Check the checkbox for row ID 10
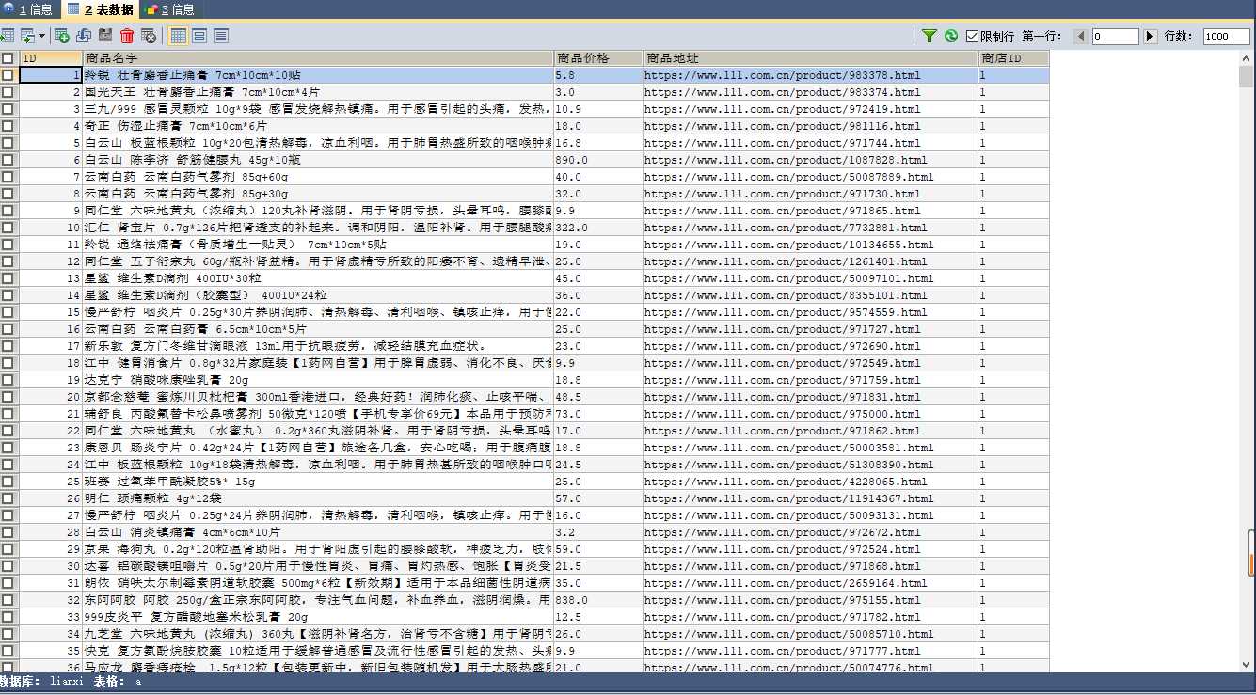Image resolution: width=1256 pixels, height=695 pixels. click(8, 228)
